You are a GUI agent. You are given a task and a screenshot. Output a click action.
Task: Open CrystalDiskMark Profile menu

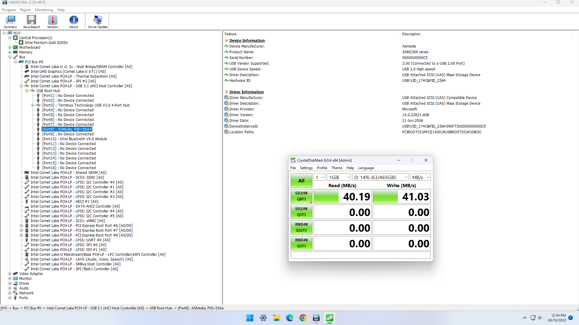322,168
